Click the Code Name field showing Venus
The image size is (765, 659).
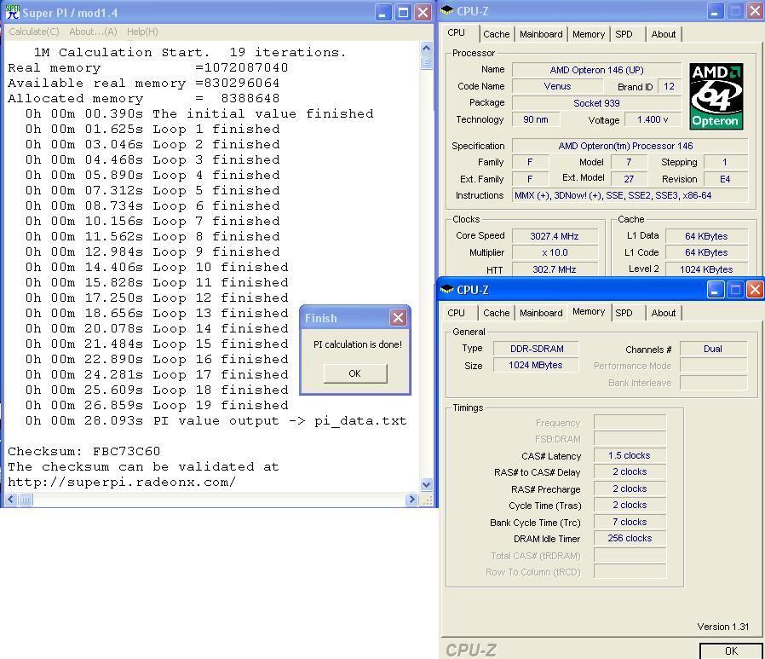[x=557, y=86]
